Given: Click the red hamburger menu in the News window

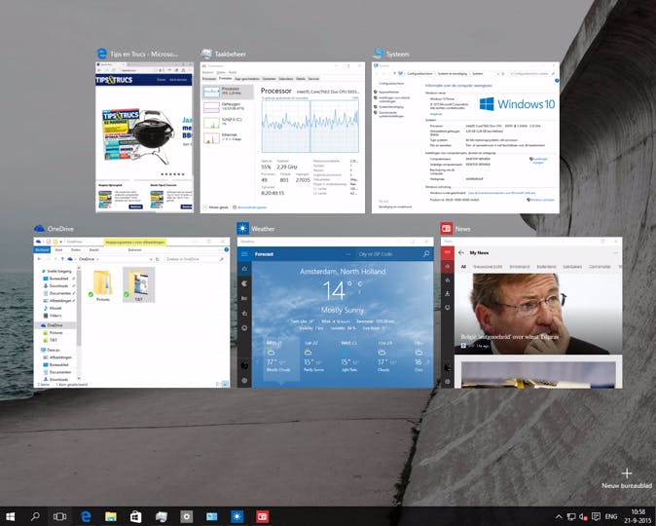Looking at the screenshot, I should 448,252.
